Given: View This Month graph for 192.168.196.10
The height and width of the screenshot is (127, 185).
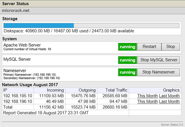Looking at the screenshot, I should coord(147,101).
